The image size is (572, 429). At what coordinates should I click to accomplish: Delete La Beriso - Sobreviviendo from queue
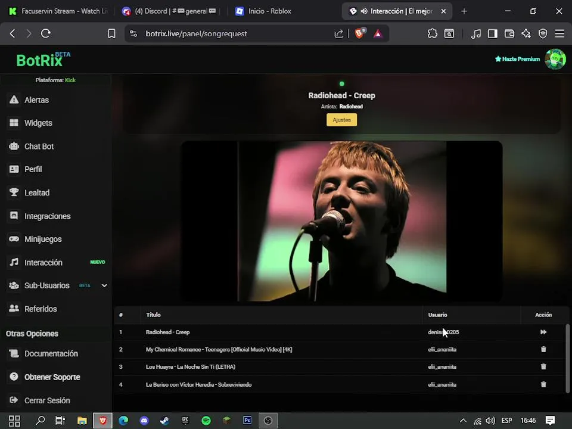[x=543, y=384]
